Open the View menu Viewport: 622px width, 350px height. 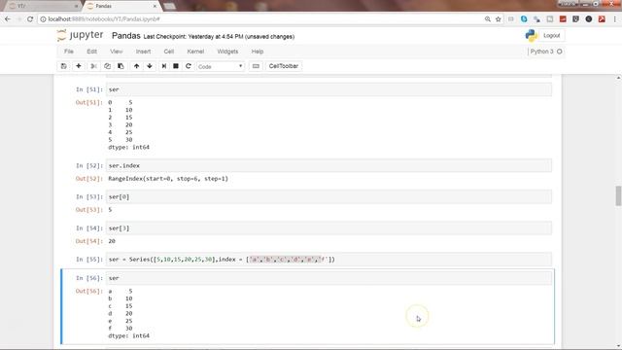117,52
